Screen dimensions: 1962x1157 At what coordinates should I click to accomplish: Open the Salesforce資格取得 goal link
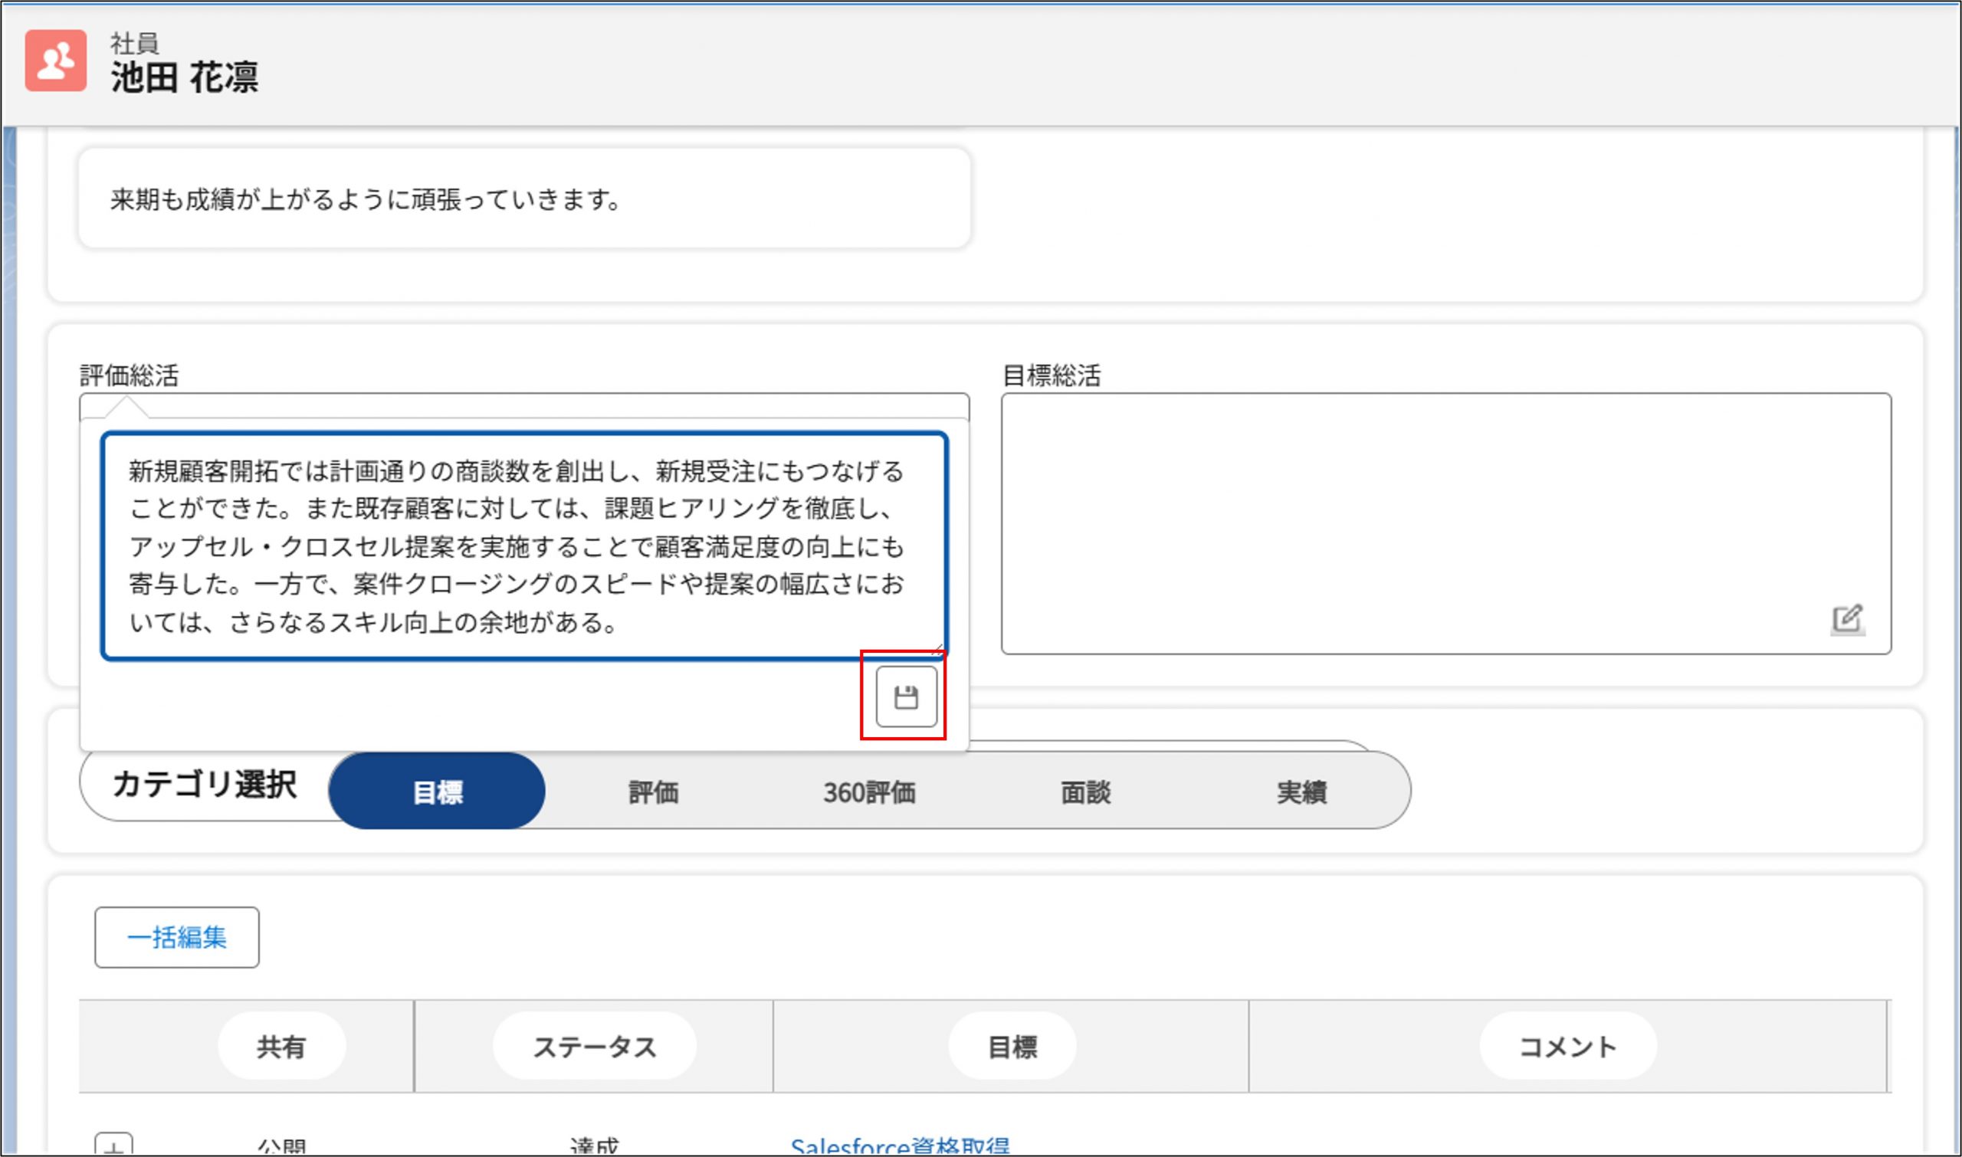pos(899,1146)
